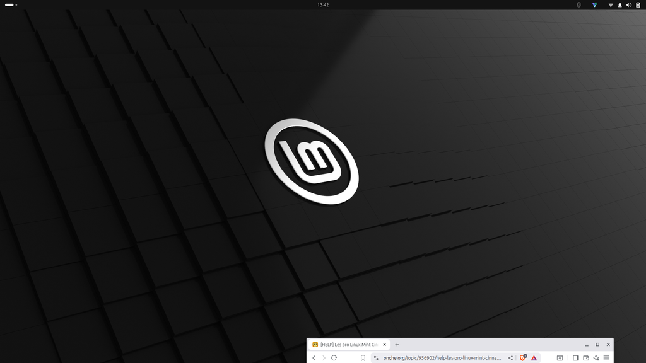646x363 pixels.
Task: Click the Brave Rewards triangle icon
Action: [534, 358]
